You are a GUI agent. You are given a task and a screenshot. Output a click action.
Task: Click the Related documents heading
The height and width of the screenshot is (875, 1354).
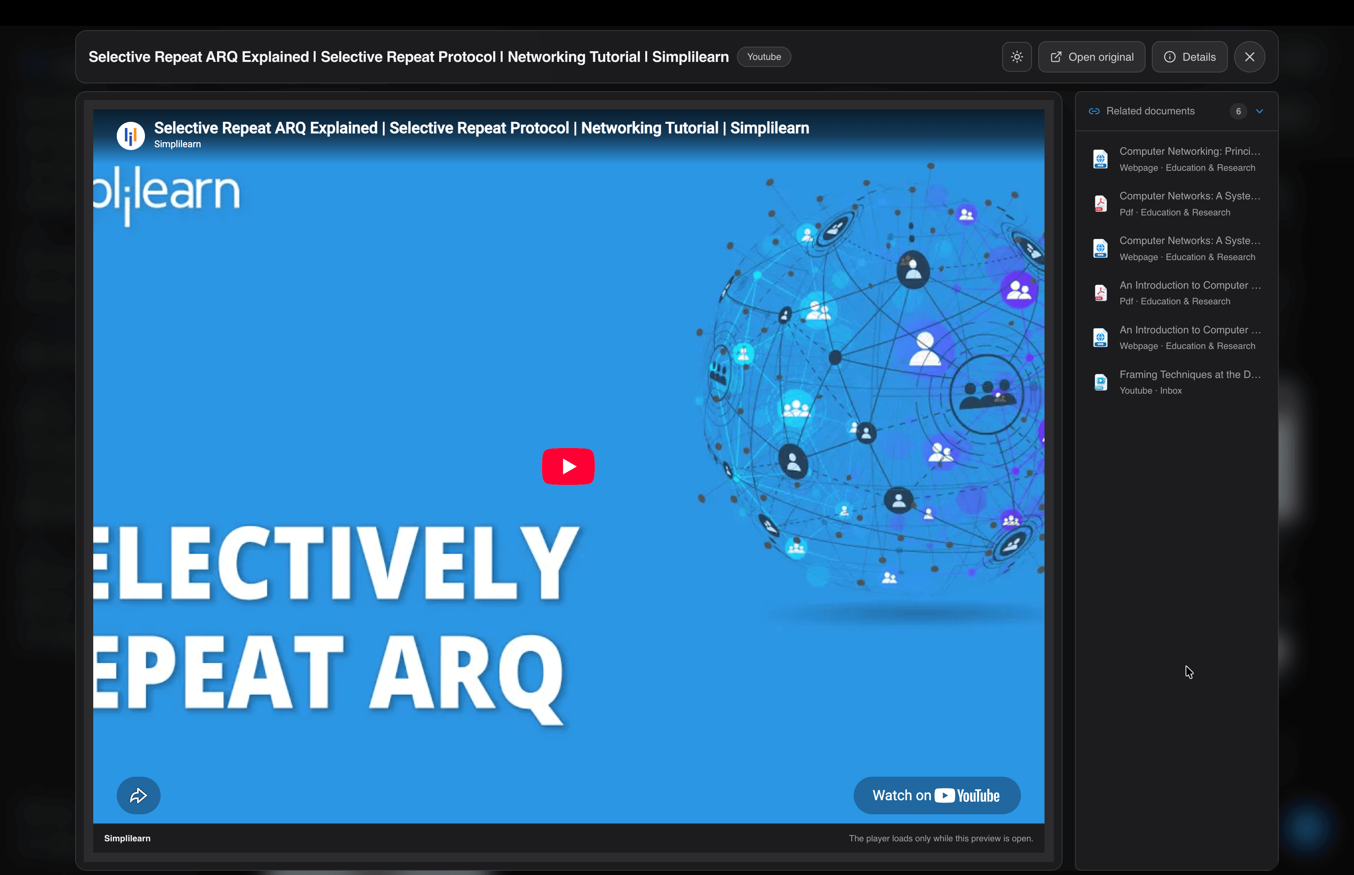coord(1150,111)
